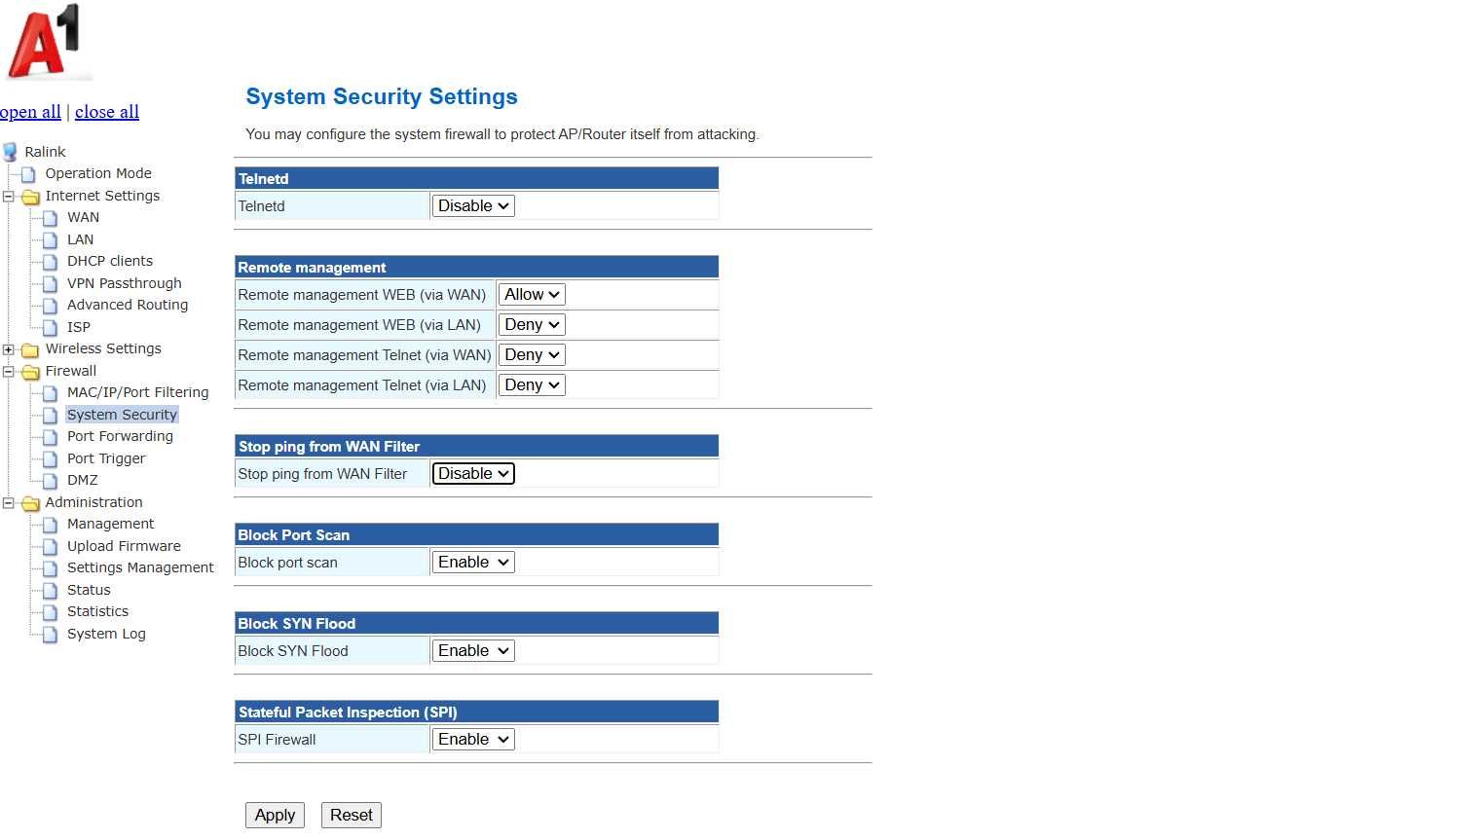Click the Administration folder icon
Screen dimensions: 1484x840
(x=30, y=503)
